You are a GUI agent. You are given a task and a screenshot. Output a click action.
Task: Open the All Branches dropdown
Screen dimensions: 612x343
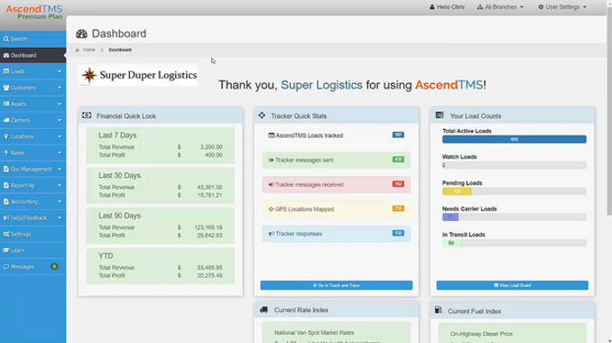[500, 7]
